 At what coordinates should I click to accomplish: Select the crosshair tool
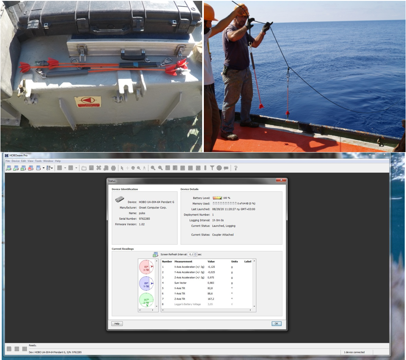point(127,168)
